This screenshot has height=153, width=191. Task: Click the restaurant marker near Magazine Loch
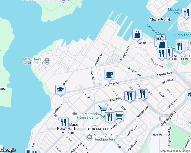pos(186,12)
